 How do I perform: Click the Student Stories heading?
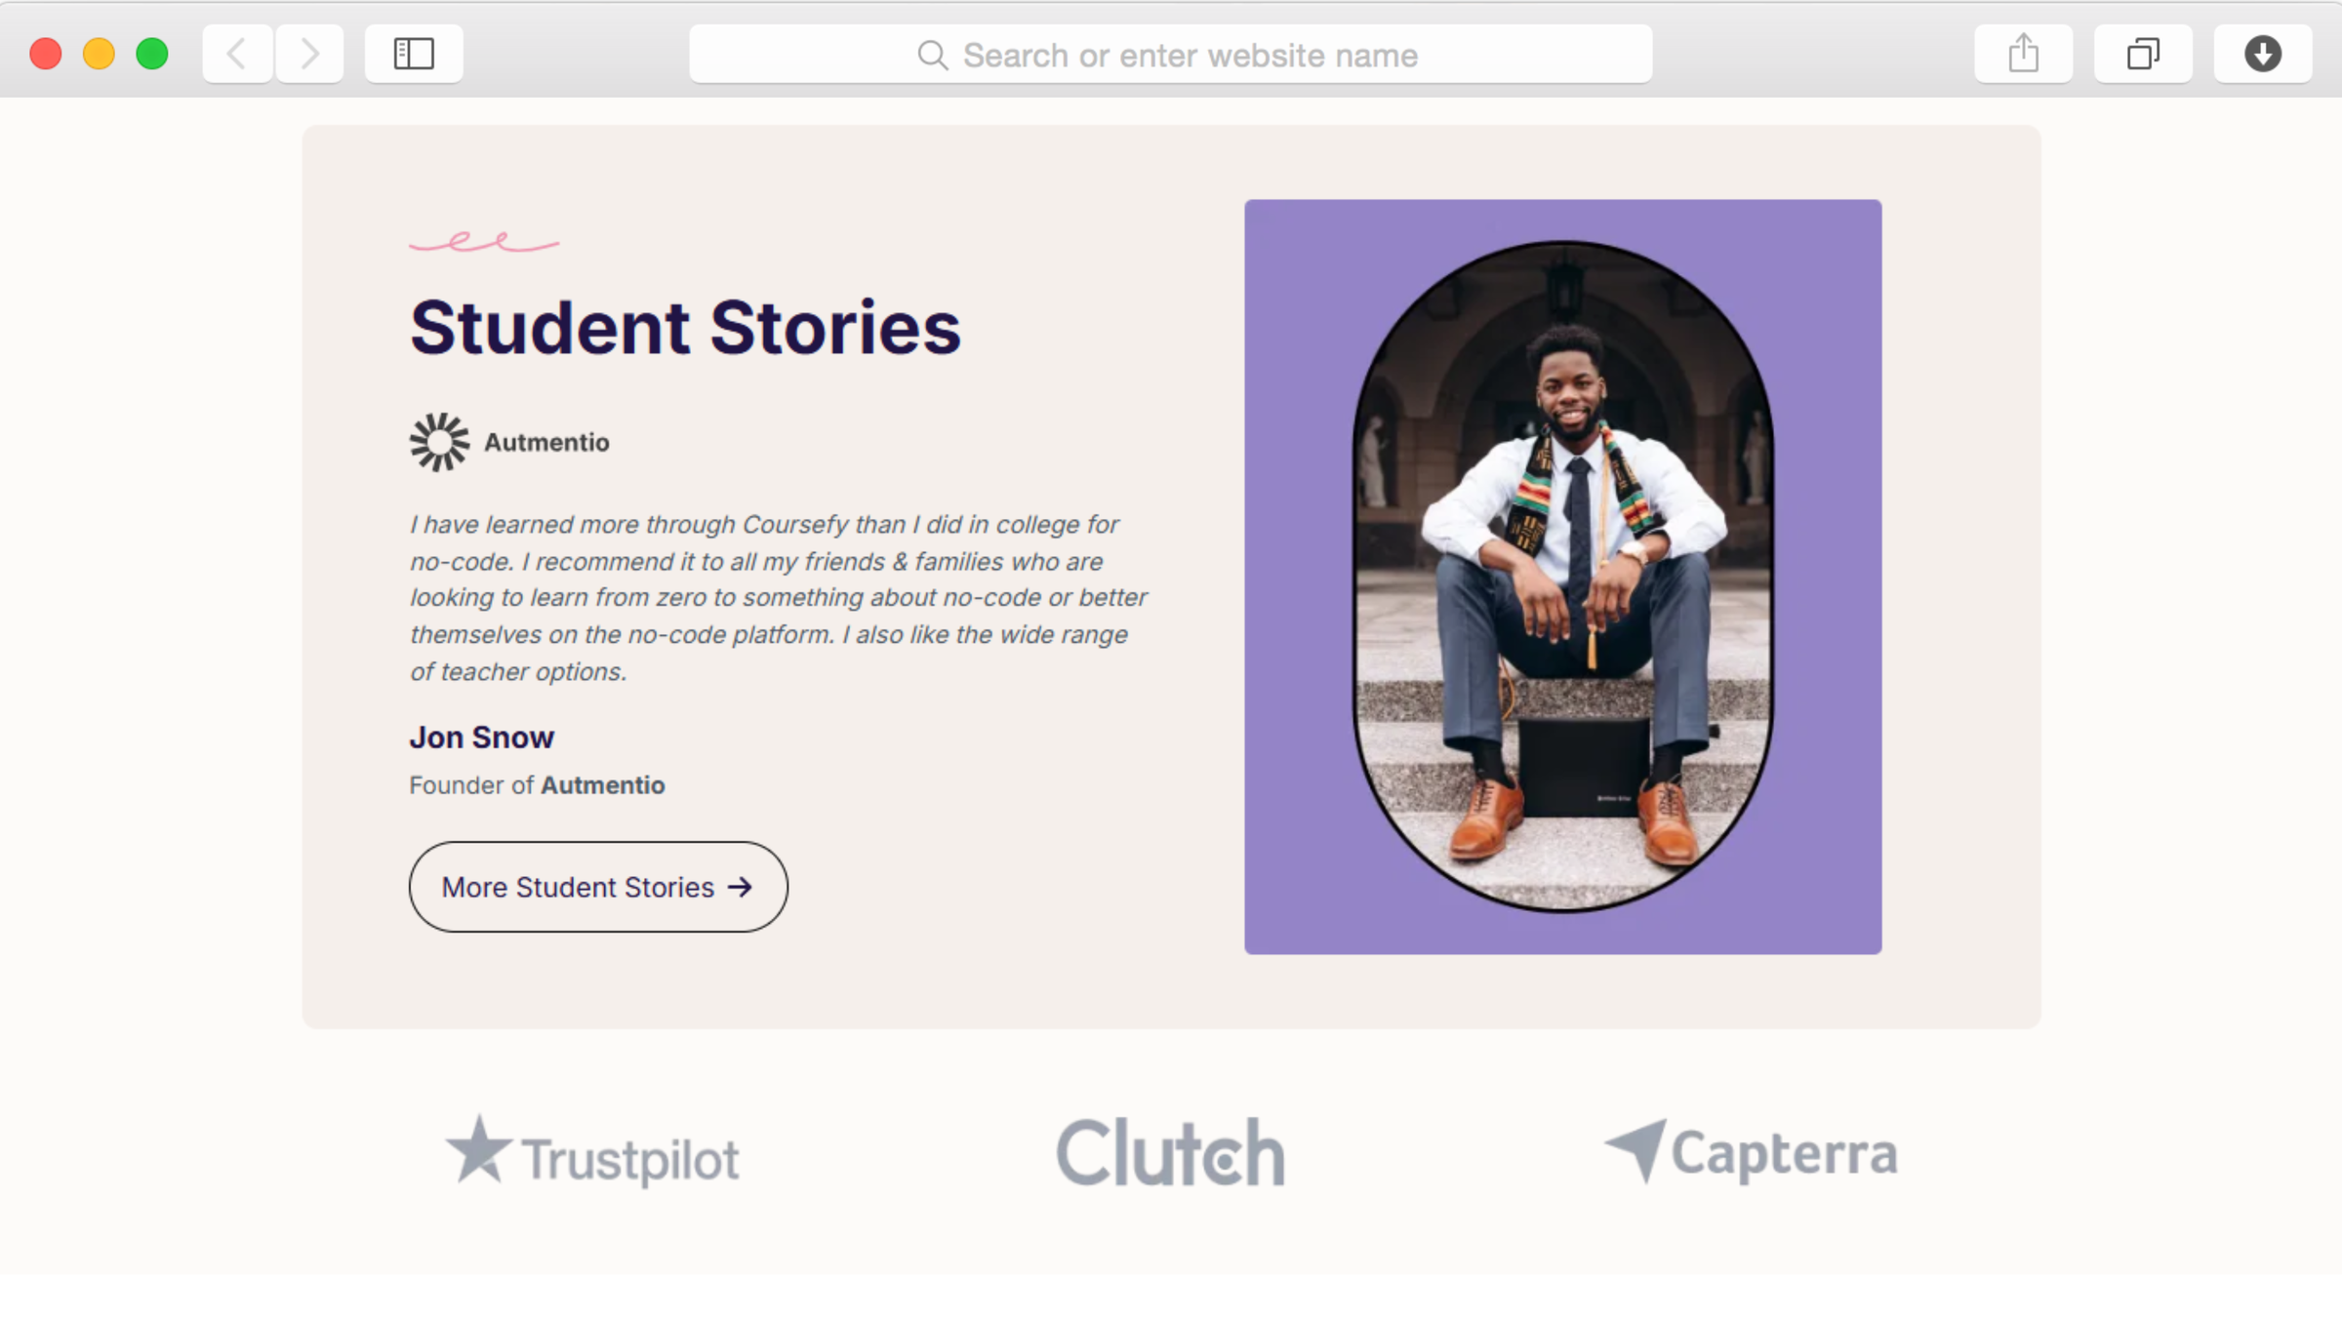[685, 328]
